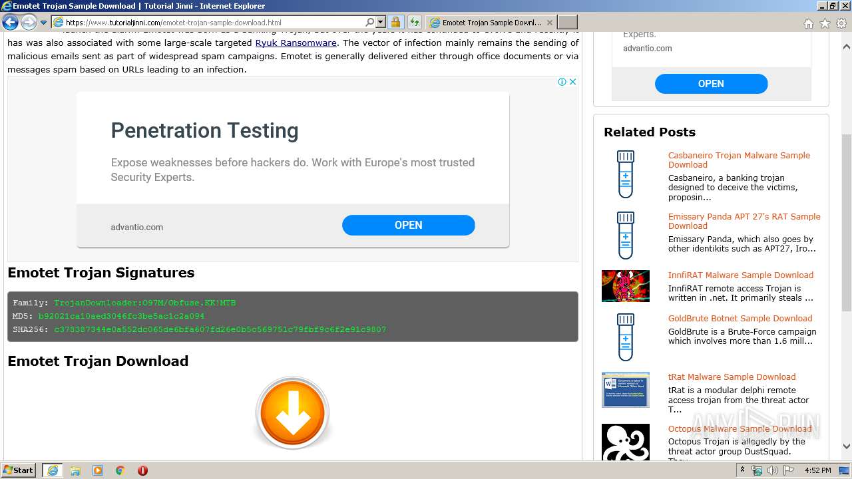Click the tRat post thumbnail
This screenshot has width=852, height=479.
coord(626,389)
